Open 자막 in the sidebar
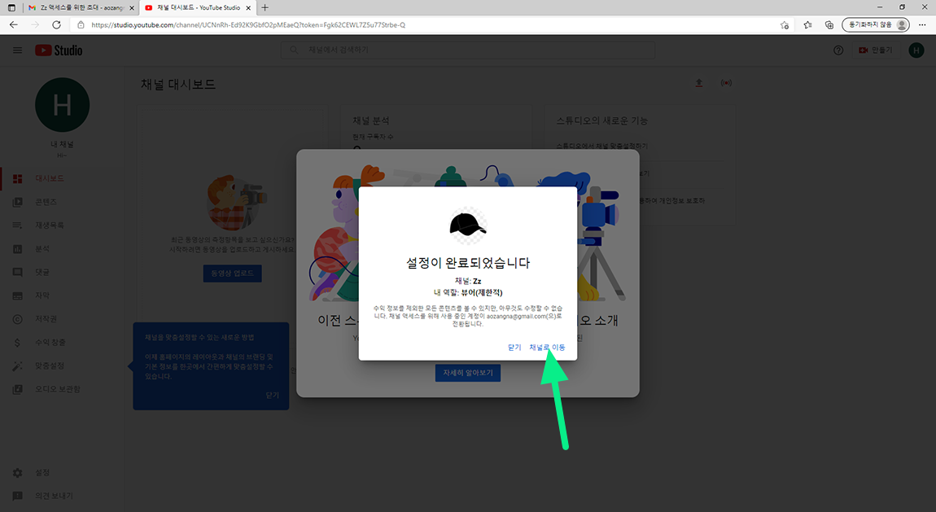936x512 pixels. click(42, 295)
